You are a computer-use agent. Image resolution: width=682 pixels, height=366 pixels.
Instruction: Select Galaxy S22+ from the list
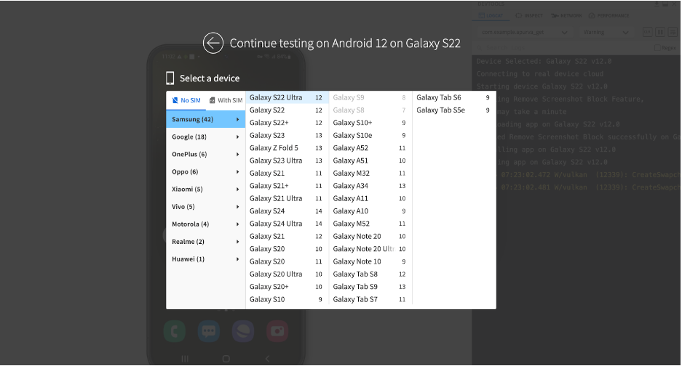click(287, 123)
